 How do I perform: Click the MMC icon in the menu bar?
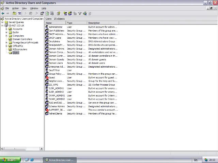click(x=2, y=8)
